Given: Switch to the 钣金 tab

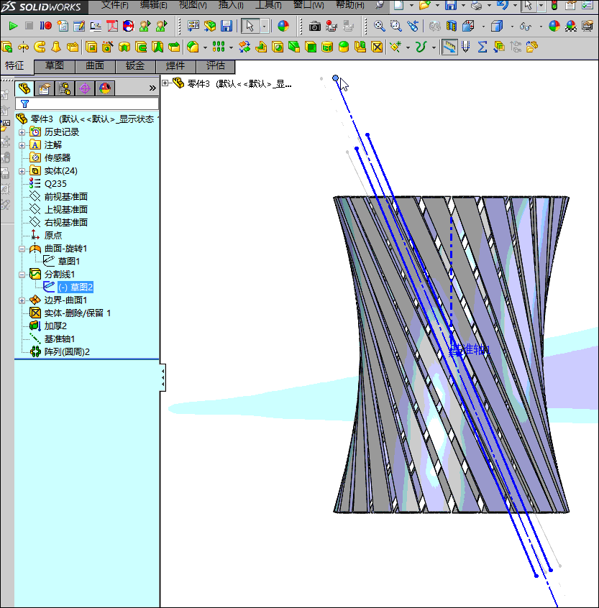Looking at the screenshot, I should [x=135, y=66].
